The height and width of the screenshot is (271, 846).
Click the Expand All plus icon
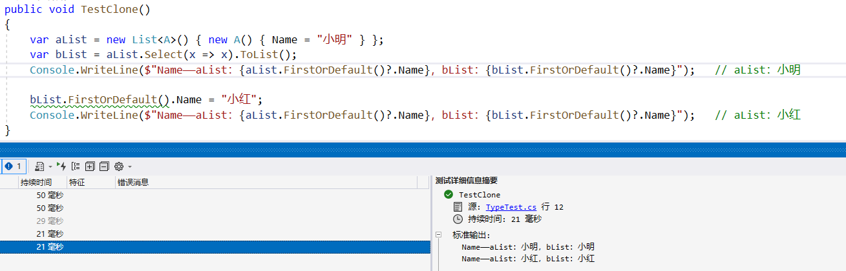(x=90, y=166)
